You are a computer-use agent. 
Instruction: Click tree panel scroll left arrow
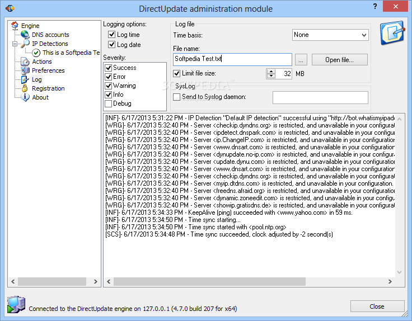pos(13,281)
